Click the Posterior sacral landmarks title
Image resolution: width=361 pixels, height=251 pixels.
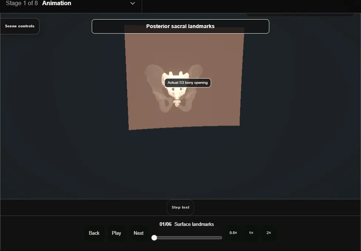coord(180,27)
